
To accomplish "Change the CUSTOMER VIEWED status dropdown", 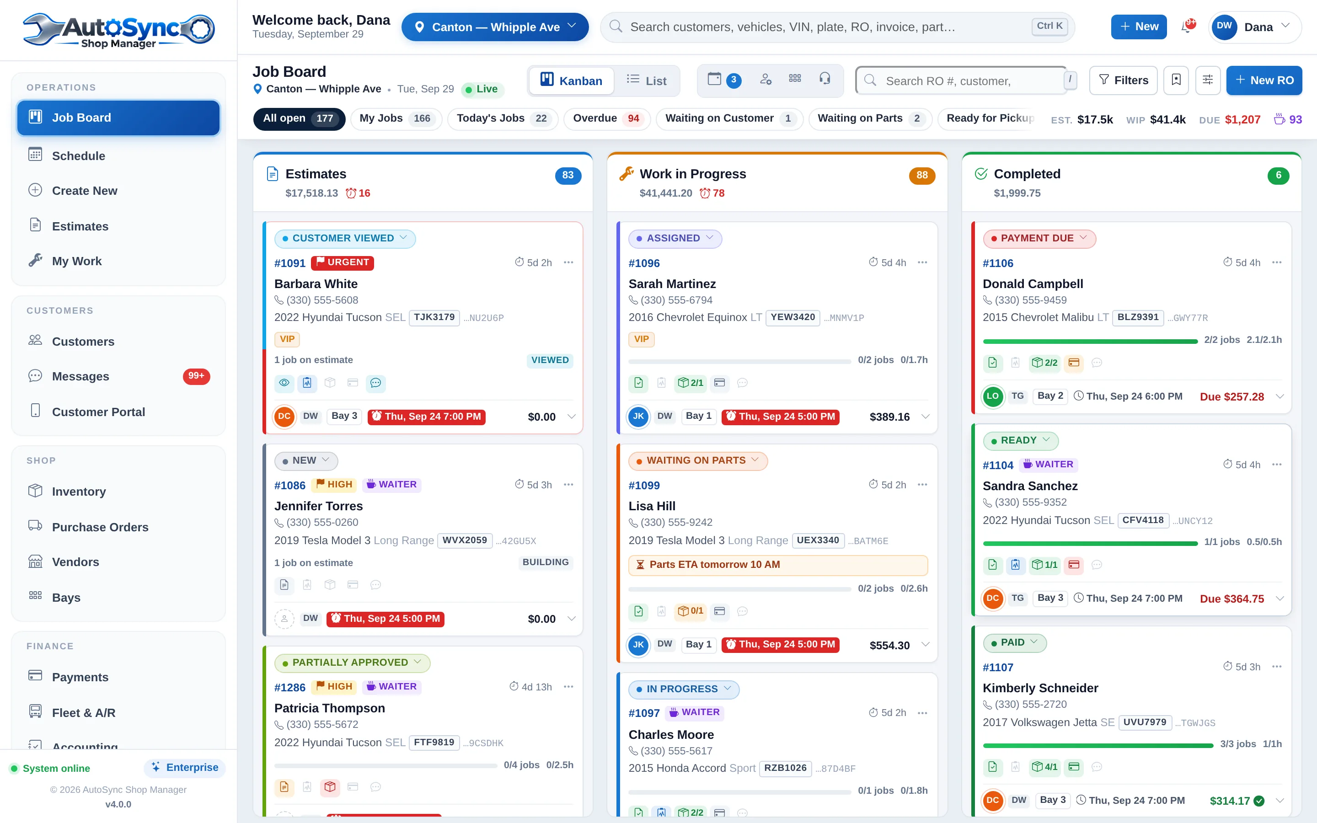I will pyautogui.click(x=345, y=238).
